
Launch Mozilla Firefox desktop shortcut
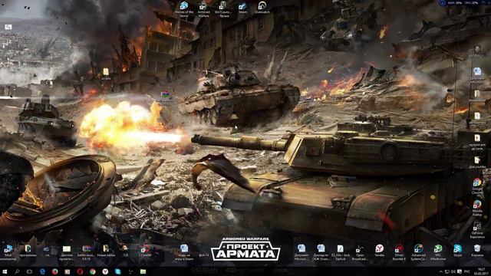[477, 208]
